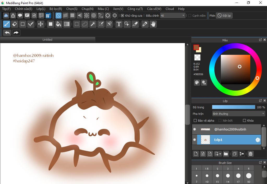
Task: Enable the parallel lines snap
Action: (x=65, y=15)
